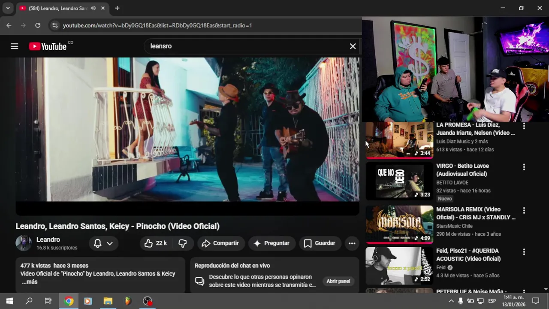Click '477 k vistas hace 3 meses' text
This screenshot has width=549, height=309.
point(54,266)
